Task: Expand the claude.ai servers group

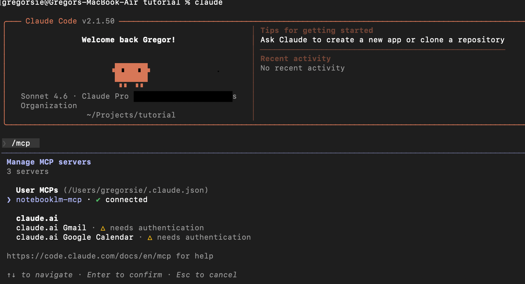Action: [x=37, y=218]
